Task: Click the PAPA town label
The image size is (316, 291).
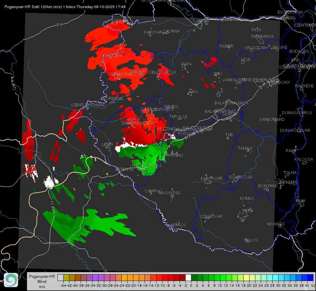Action: (187, 64)
